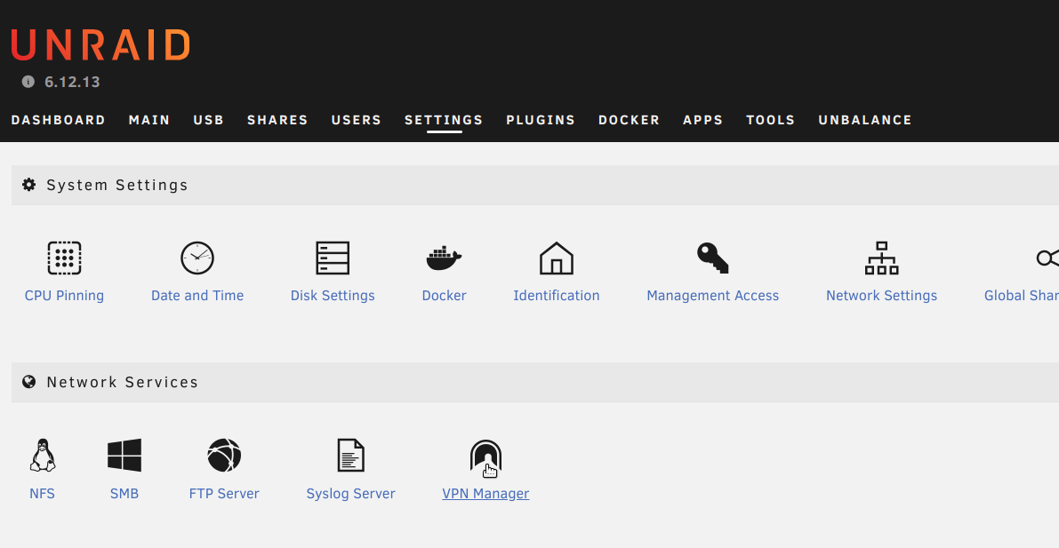
Task: Navigate to the Shares tab
Action: click(x=277, y=120)
